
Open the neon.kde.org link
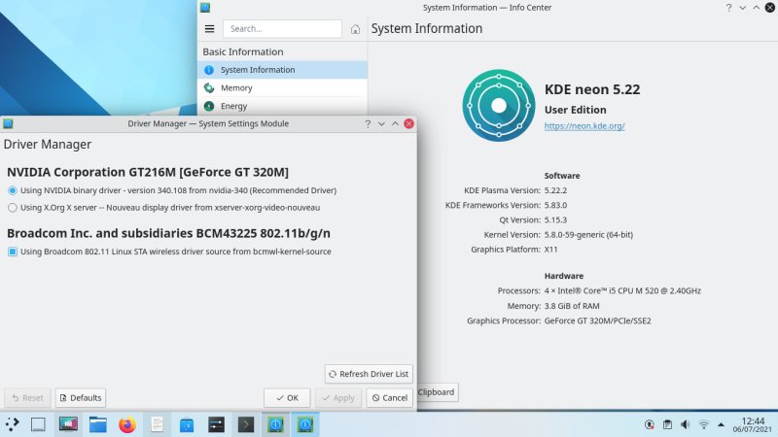[584, 126]
